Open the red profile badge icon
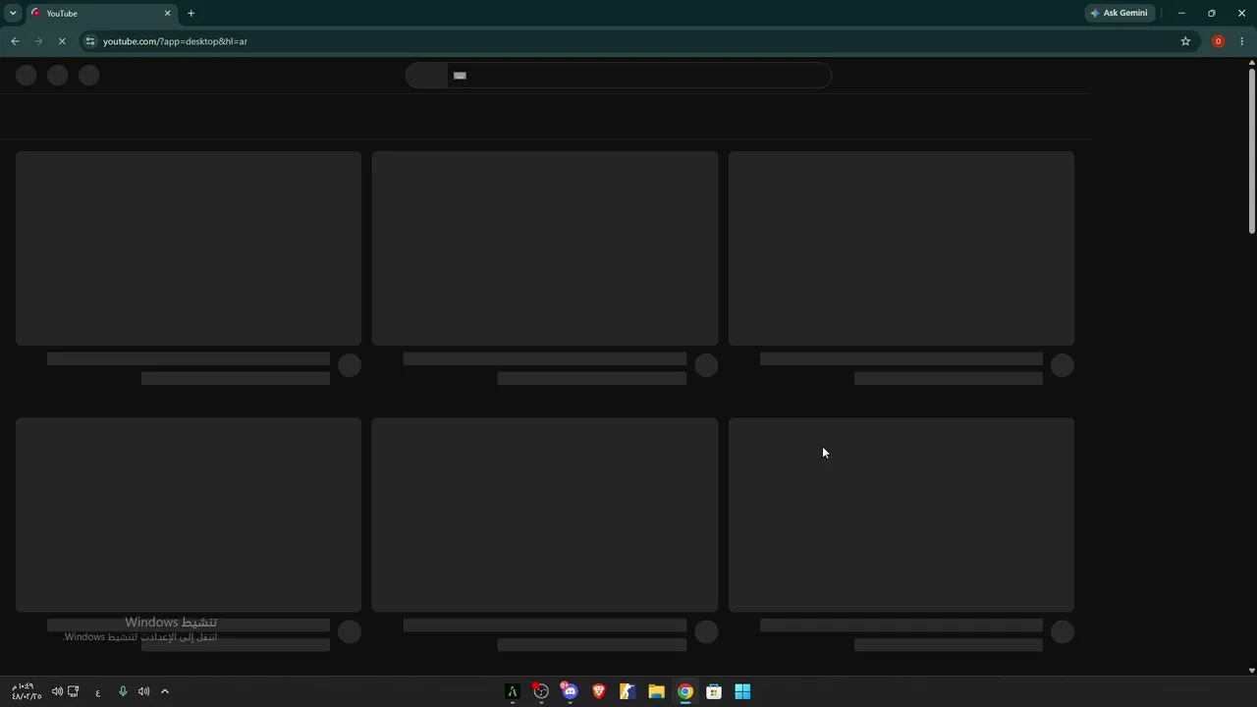 (x=1218, y=41)
